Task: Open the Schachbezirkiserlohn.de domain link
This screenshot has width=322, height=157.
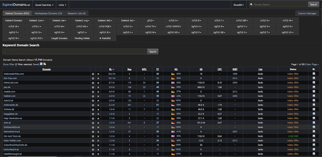Action: 15,145
